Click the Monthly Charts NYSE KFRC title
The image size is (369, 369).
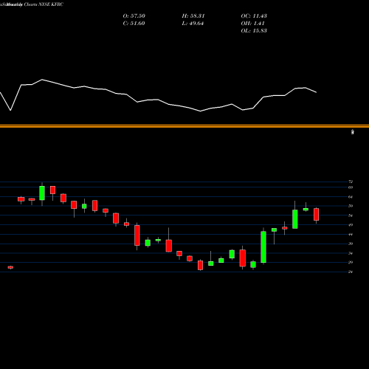[32, 4]
